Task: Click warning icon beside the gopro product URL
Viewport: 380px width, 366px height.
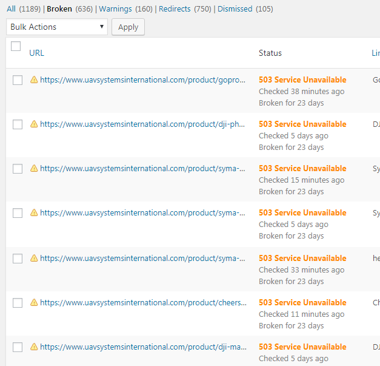Action: click(34, 80)
